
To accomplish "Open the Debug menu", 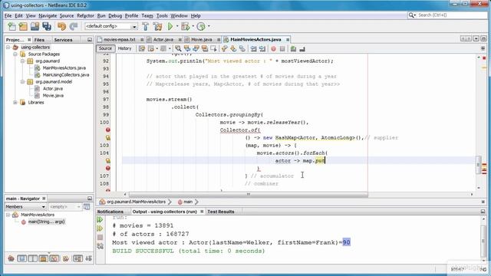I will coord(115,15).
